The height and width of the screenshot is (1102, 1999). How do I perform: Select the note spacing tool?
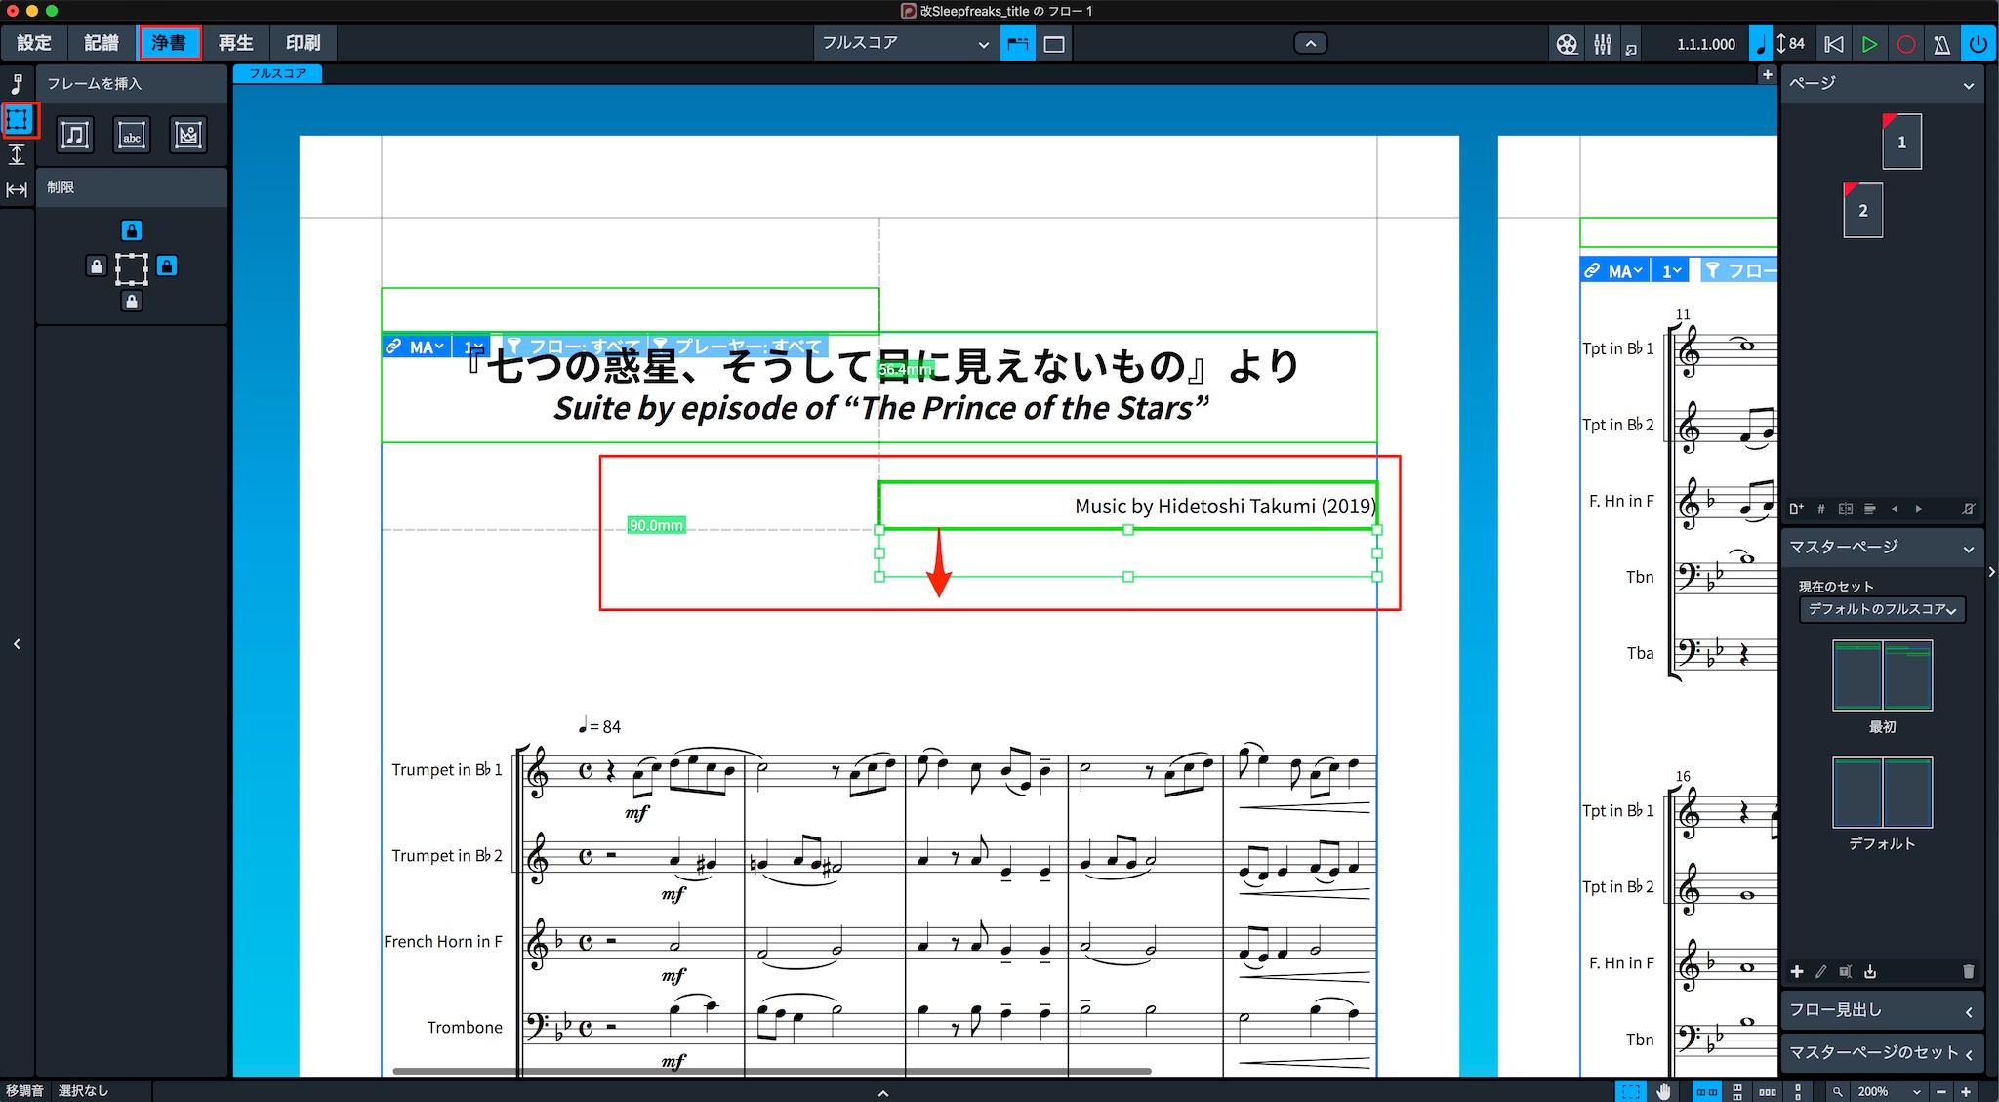[x=17, y=189]
